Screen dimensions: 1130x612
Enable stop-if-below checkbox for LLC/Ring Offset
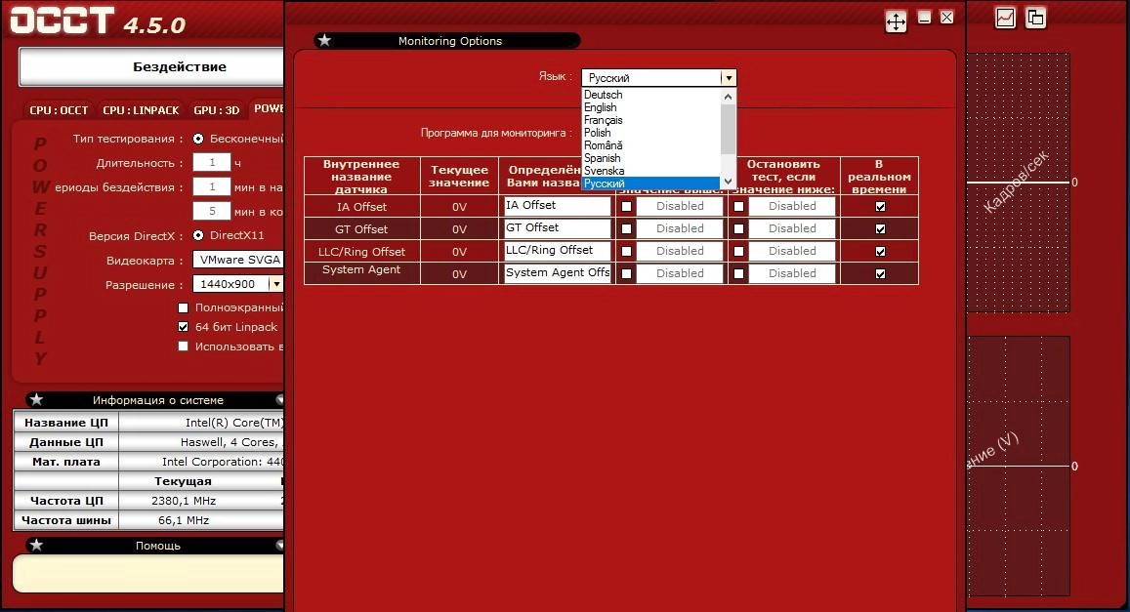pyautogui.click(x=738, y=251)
